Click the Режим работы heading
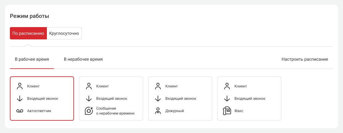 (x=30, y=16)
